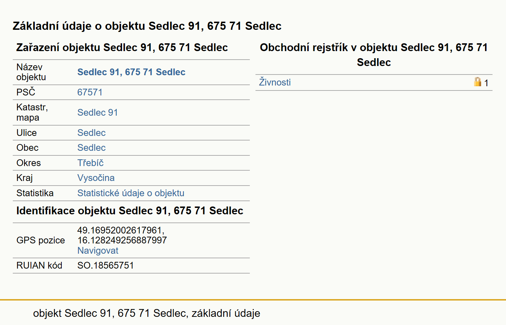Click the Základní údaje o objektu main heading
Screen dimensions: 506x325
pyautogui.click(x=147, y=26)
